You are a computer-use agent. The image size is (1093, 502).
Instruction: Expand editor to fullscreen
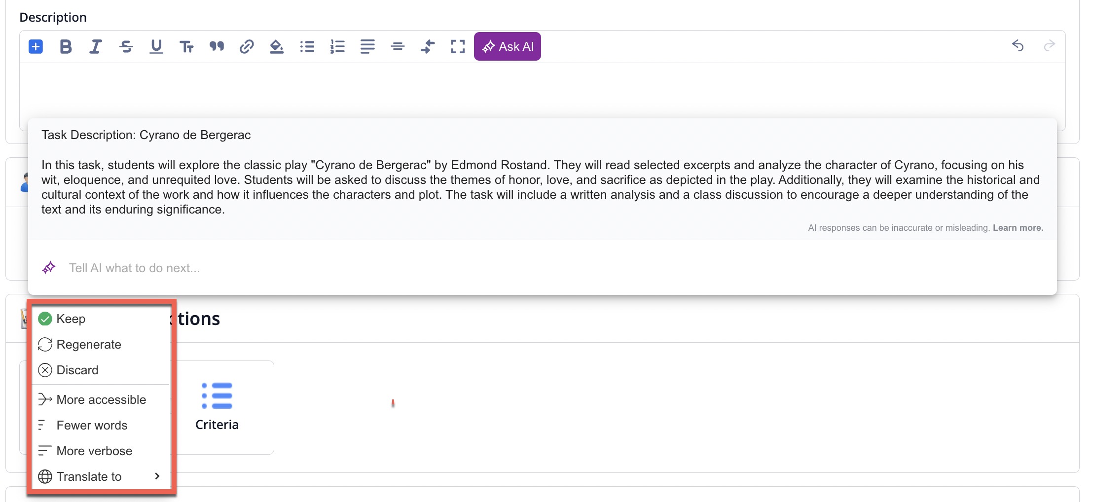click(458, 46)
